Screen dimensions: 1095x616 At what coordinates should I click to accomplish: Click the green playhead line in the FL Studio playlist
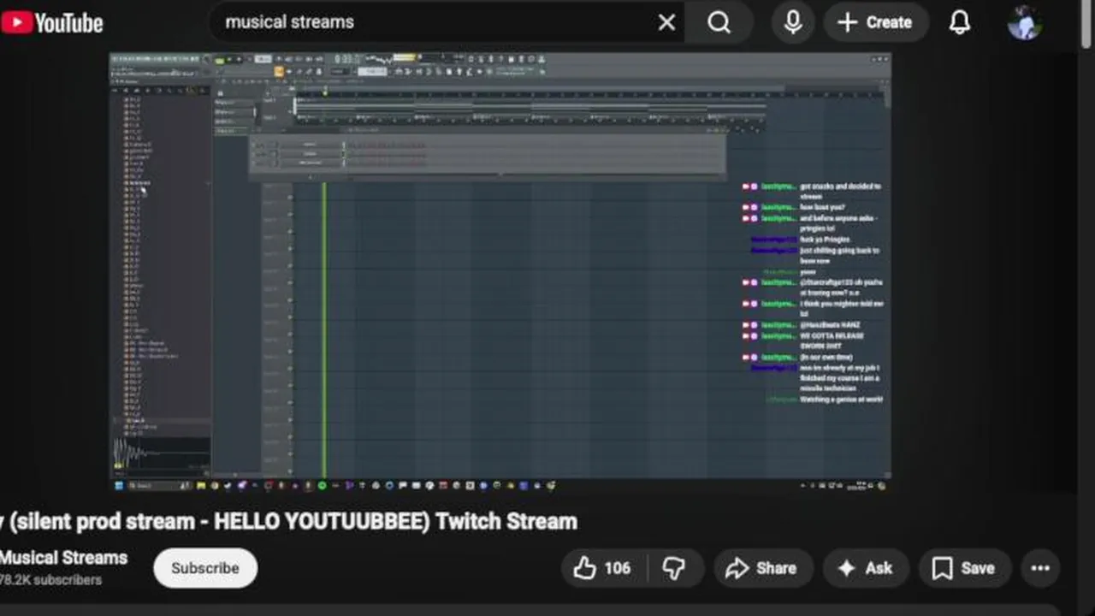click(x=324, y=329)
